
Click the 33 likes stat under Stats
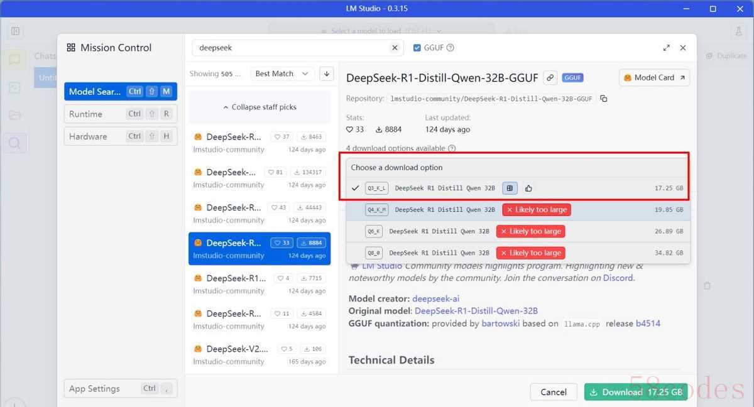point(355,129)
